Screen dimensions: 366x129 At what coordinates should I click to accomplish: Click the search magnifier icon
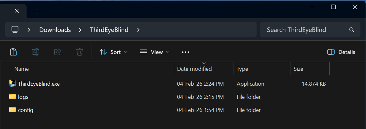pos(352,30)
